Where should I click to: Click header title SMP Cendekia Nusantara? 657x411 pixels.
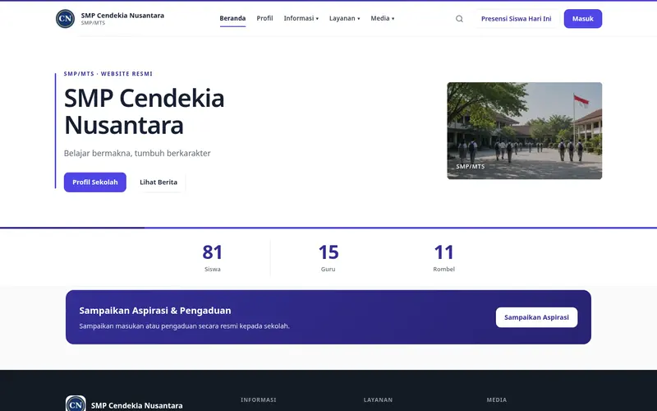point(122,16)
